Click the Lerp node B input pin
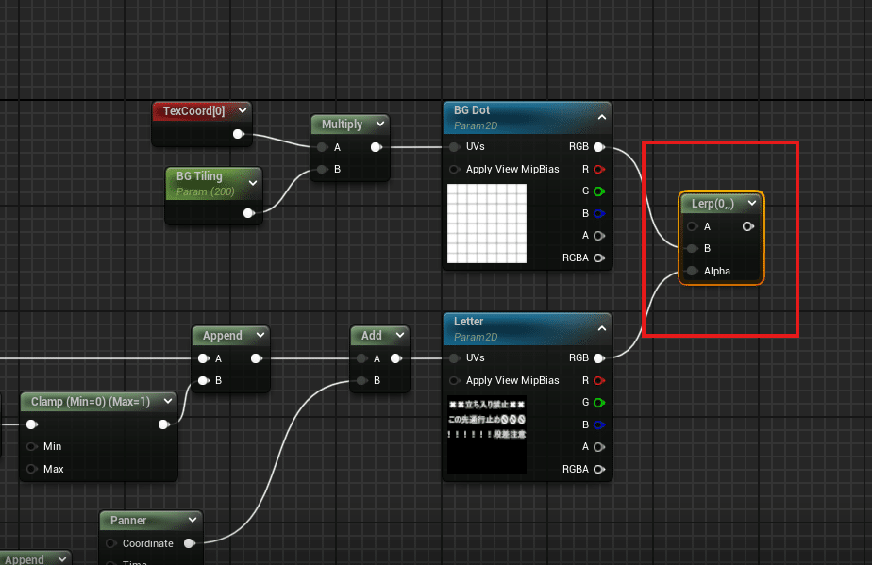The height and width of the screenshot is (565, 872). (693, 249)
